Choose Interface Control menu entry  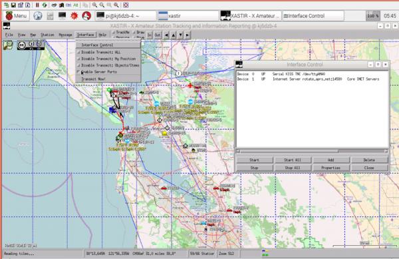(x=108, y=45)
